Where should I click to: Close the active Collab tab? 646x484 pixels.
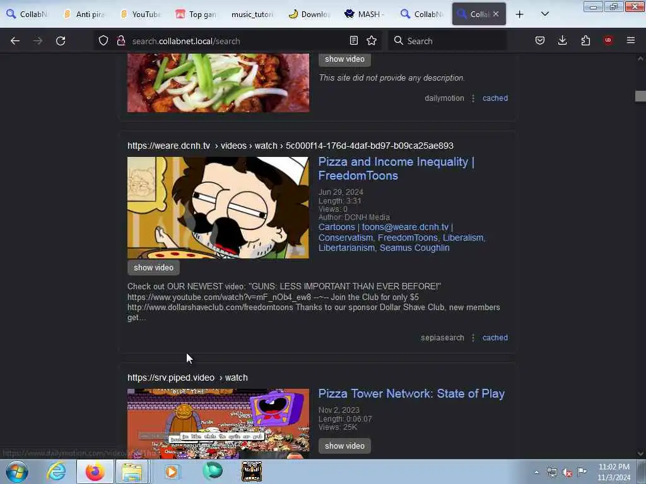496,14
